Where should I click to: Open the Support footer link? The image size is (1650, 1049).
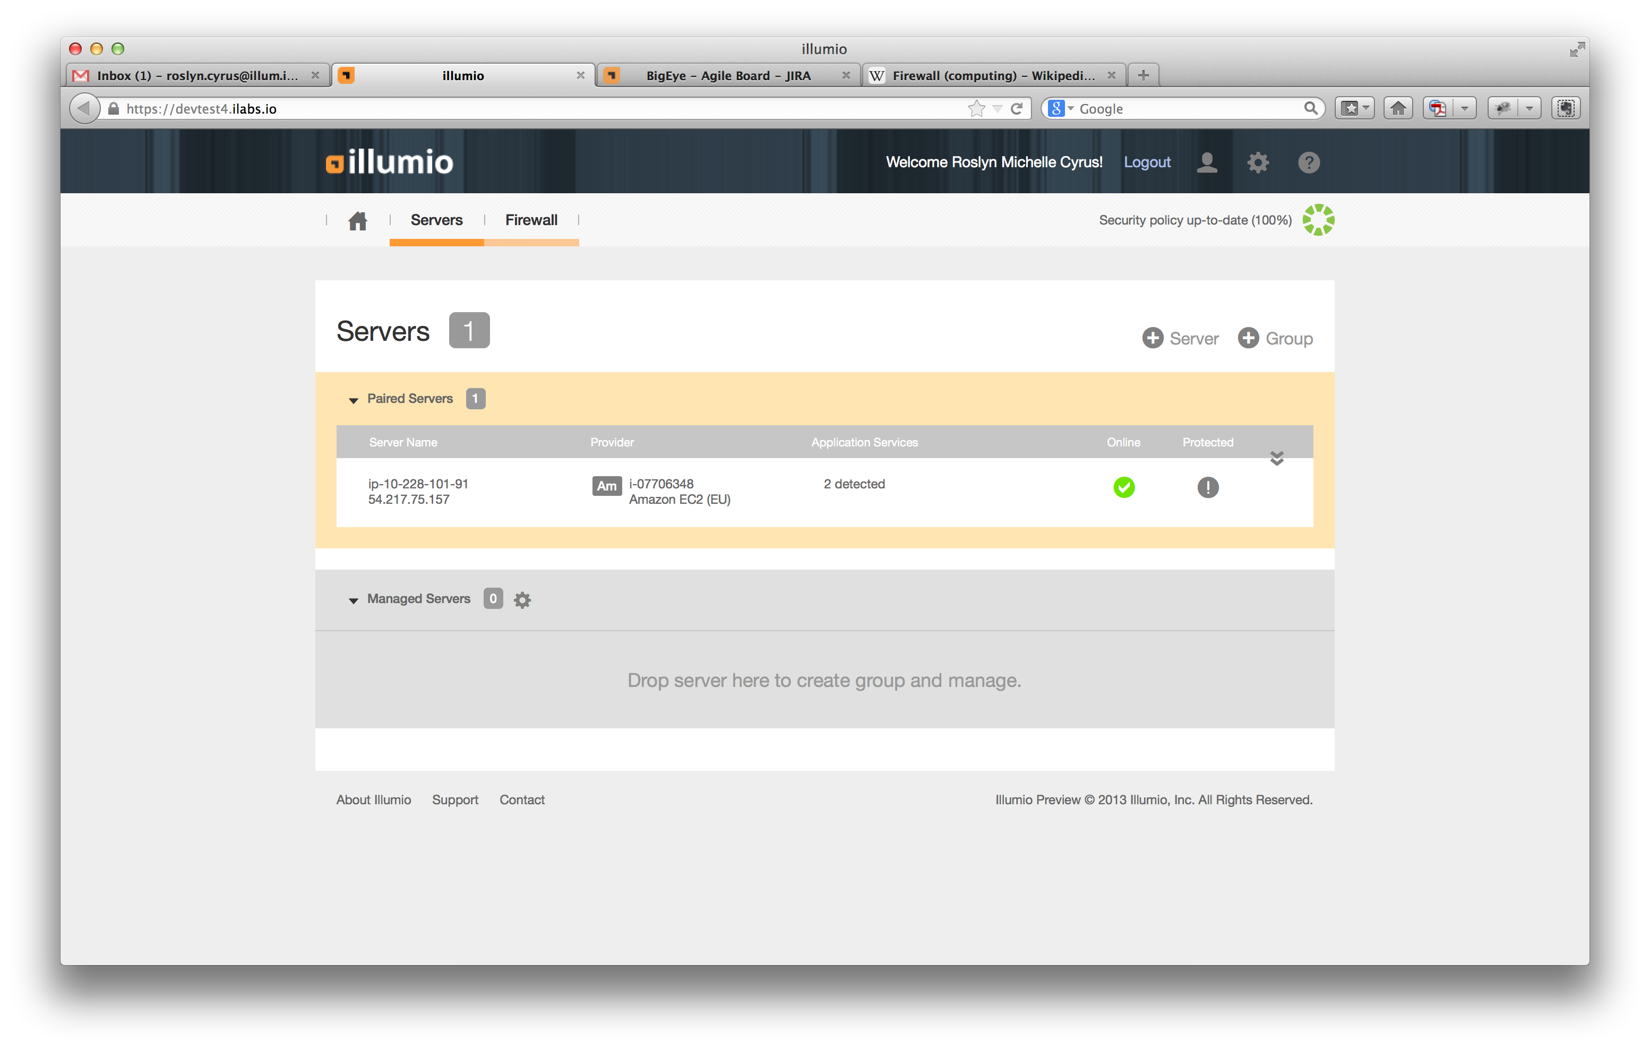pyautogui.click(x=455, y=799)
